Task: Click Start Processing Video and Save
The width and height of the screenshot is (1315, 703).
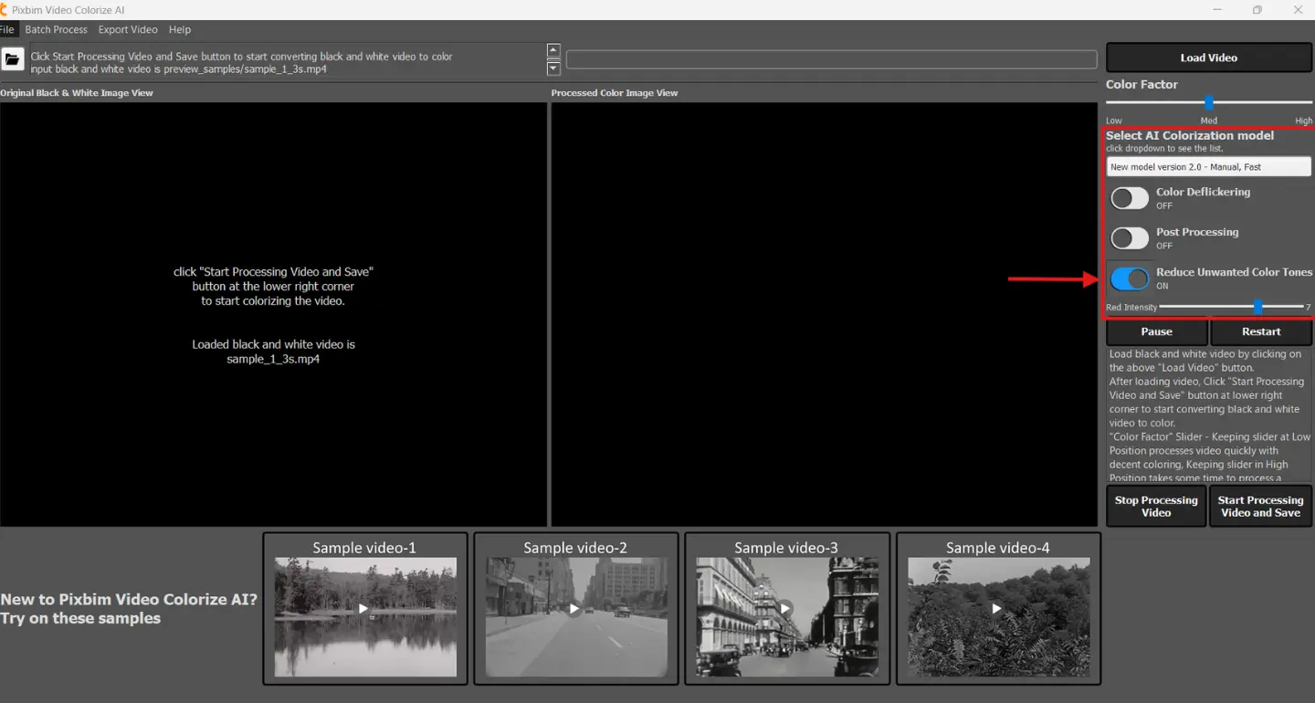Action: click(1260, 506)
